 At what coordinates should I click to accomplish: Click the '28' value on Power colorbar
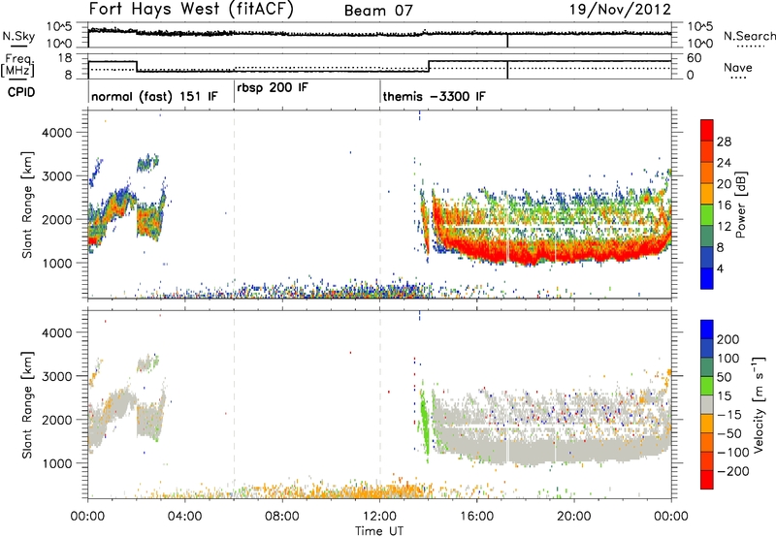[x=724, y=142]
